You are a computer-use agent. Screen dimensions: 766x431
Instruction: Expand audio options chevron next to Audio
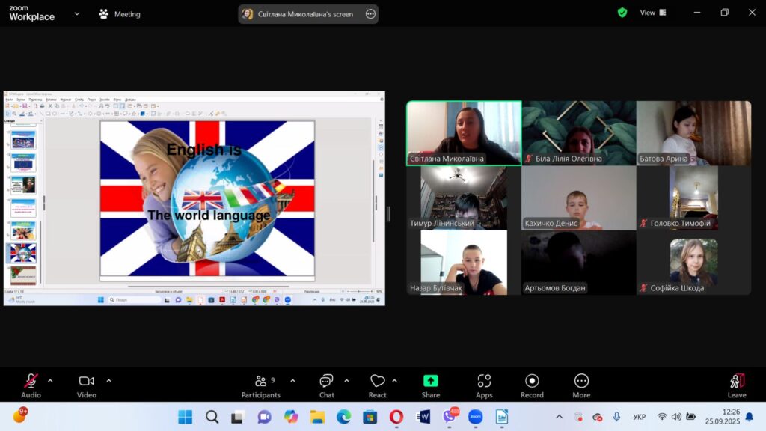[x=50, y=380]
